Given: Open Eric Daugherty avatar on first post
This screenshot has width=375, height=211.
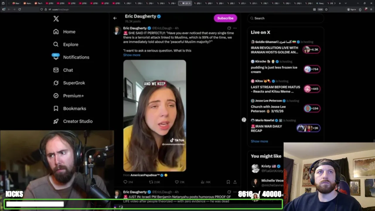Looking at the screenshot, I should pos(117,30).
